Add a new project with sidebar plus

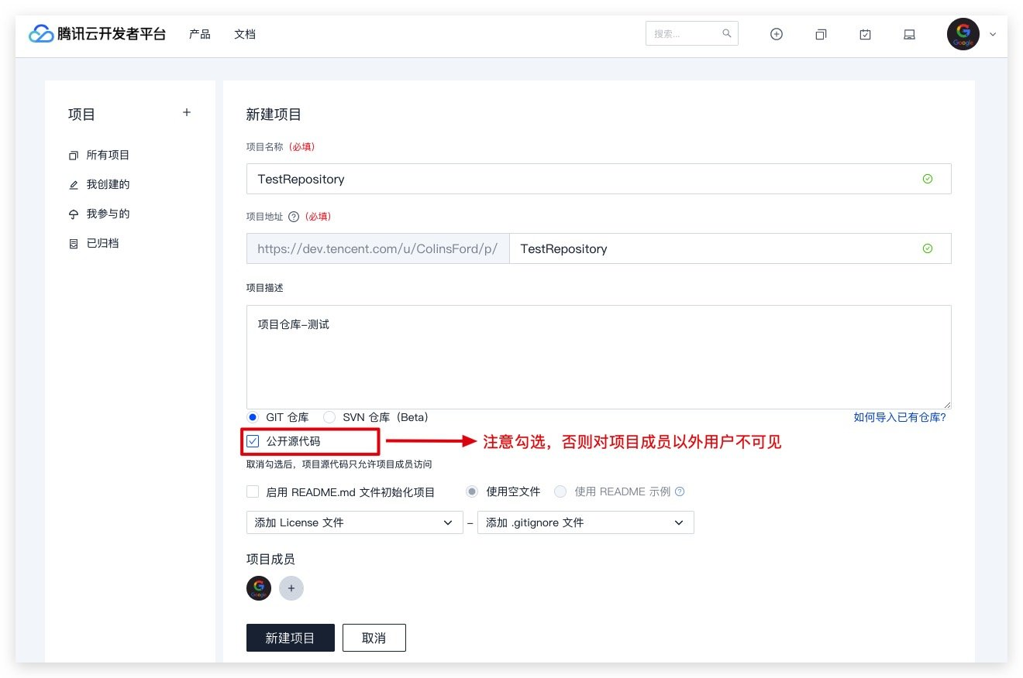[187, 113]
